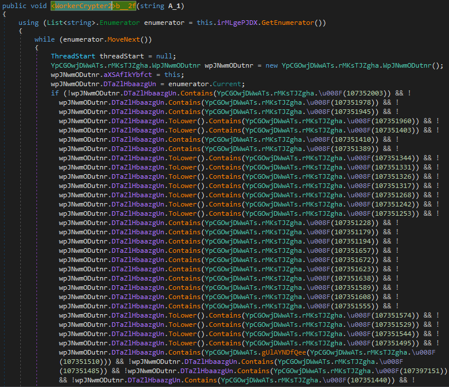The width and height of the screenshot is (449, 387).
Task: Click the MoveNext call in while loop
Action: click(124, 39)
